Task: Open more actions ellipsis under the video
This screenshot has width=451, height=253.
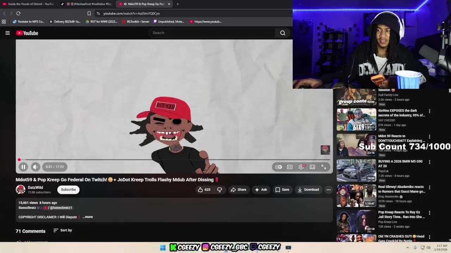Action: tap(328, 190)
